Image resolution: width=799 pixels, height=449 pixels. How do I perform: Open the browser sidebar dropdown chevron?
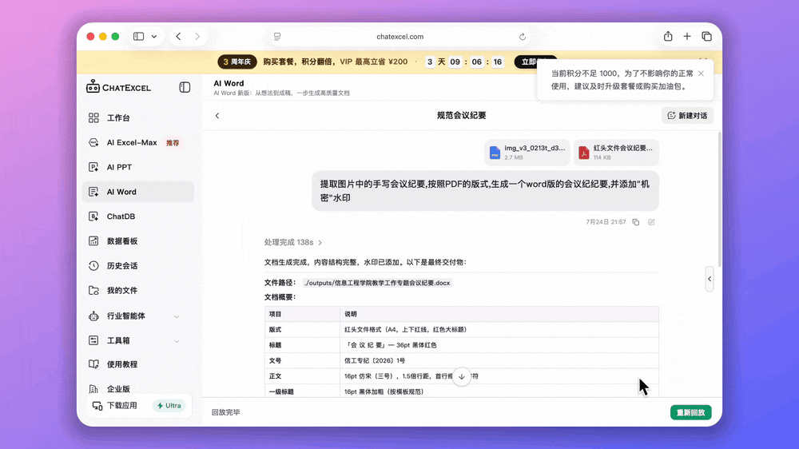click(x=154, y=37)
